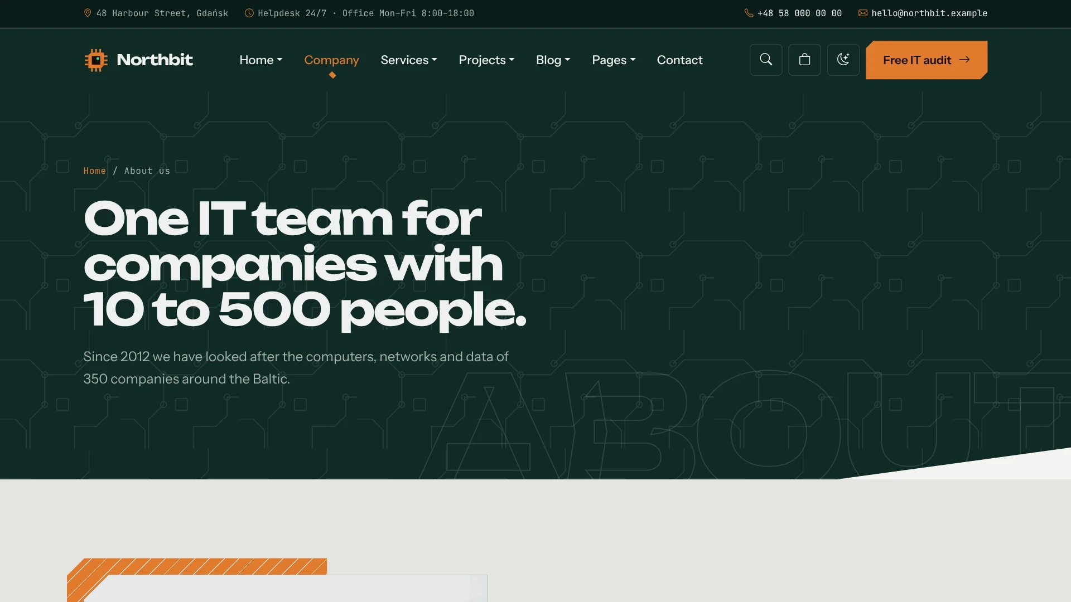1071x602 pixels.
Task: Click the Free IT audit button
Action: [x=927, y=60]
